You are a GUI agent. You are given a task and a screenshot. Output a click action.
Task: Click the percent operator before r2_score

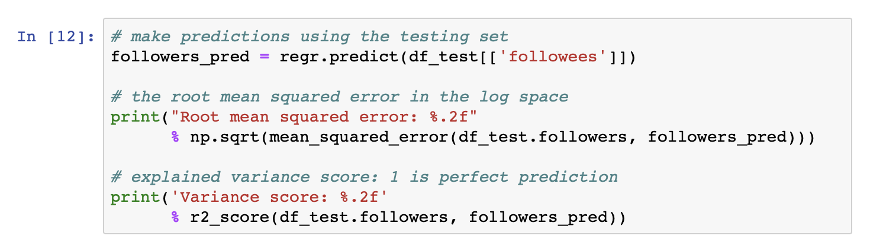tap(175, 217)
